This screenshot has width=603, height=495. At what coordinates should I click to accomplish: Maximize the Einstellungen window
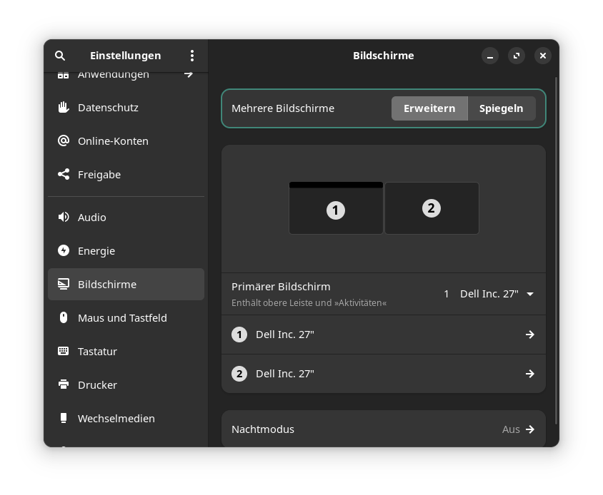coord(517,56)
